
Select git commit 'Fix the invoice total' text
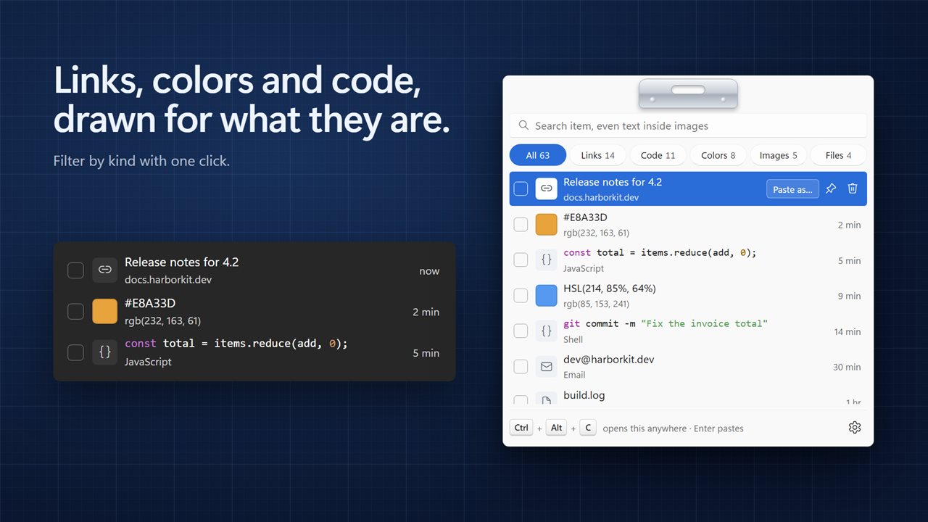tap(704, 323)
